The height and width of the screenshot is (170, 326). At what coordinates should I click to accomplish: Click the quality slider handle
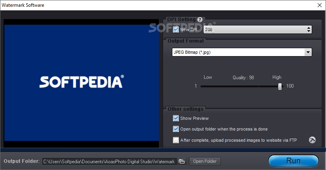[x=280, y=86]
